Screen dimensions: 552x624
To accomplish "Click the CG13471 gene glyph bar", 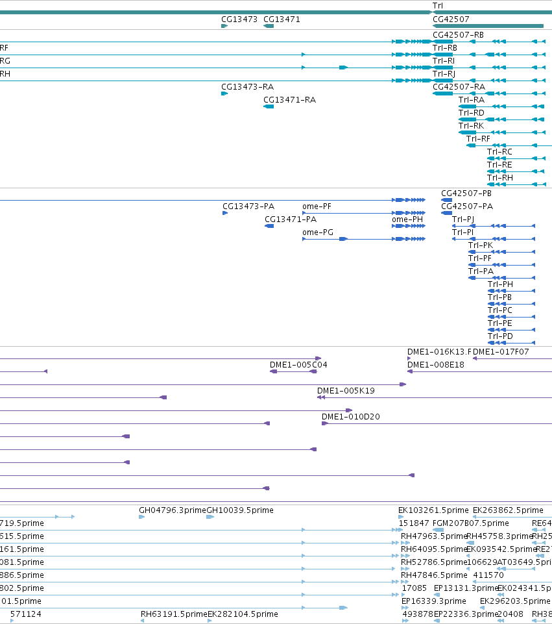I will point(269,26).
